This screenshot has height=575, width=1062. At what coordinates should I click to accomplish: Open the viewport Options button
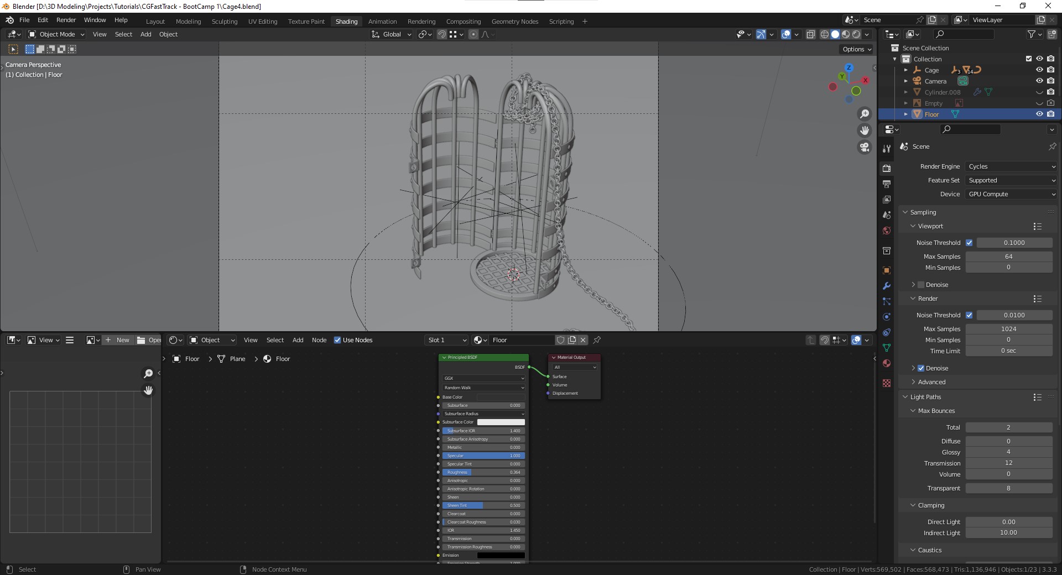(856, 49)
